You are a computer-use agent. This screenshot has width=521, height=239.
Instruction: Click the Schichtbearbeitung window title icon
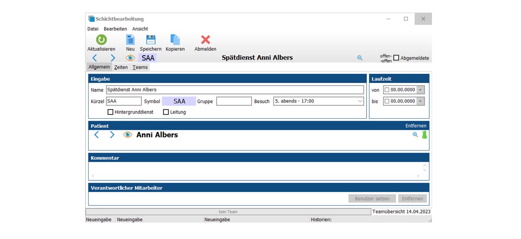[92, 19]
